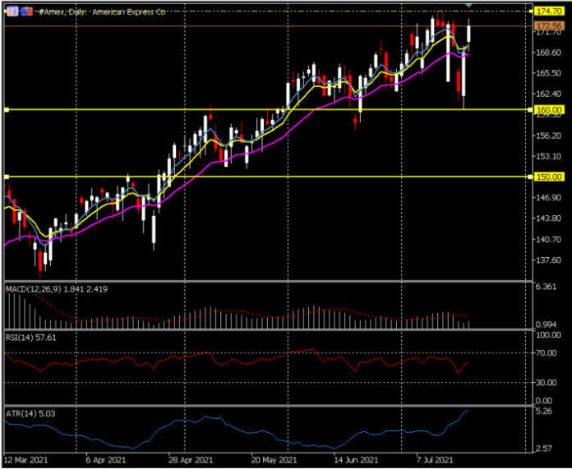Select the yellow 174.70 price label
Screen dimensions: 572x469
pos(549,11)
